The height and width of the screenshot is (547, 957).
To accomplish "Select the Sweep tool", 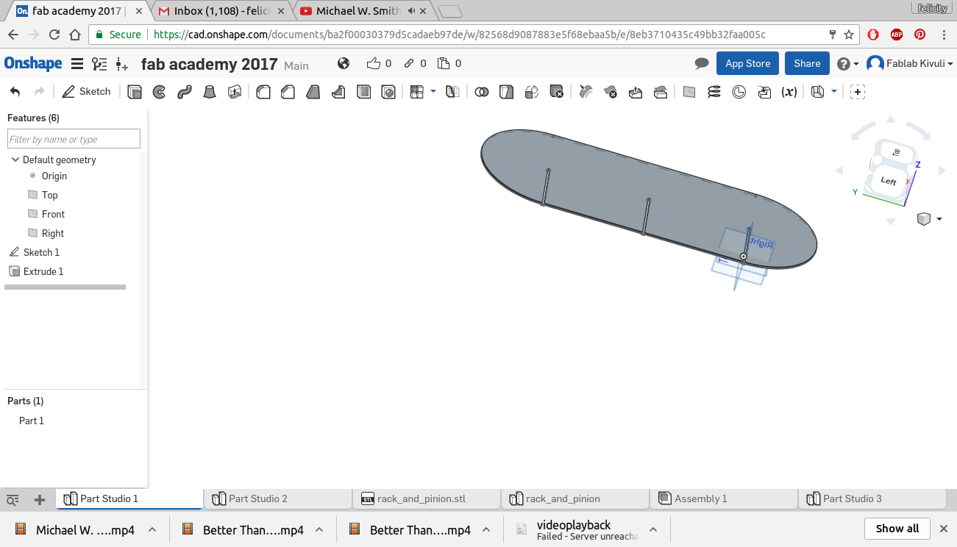I will coord(184,92).
